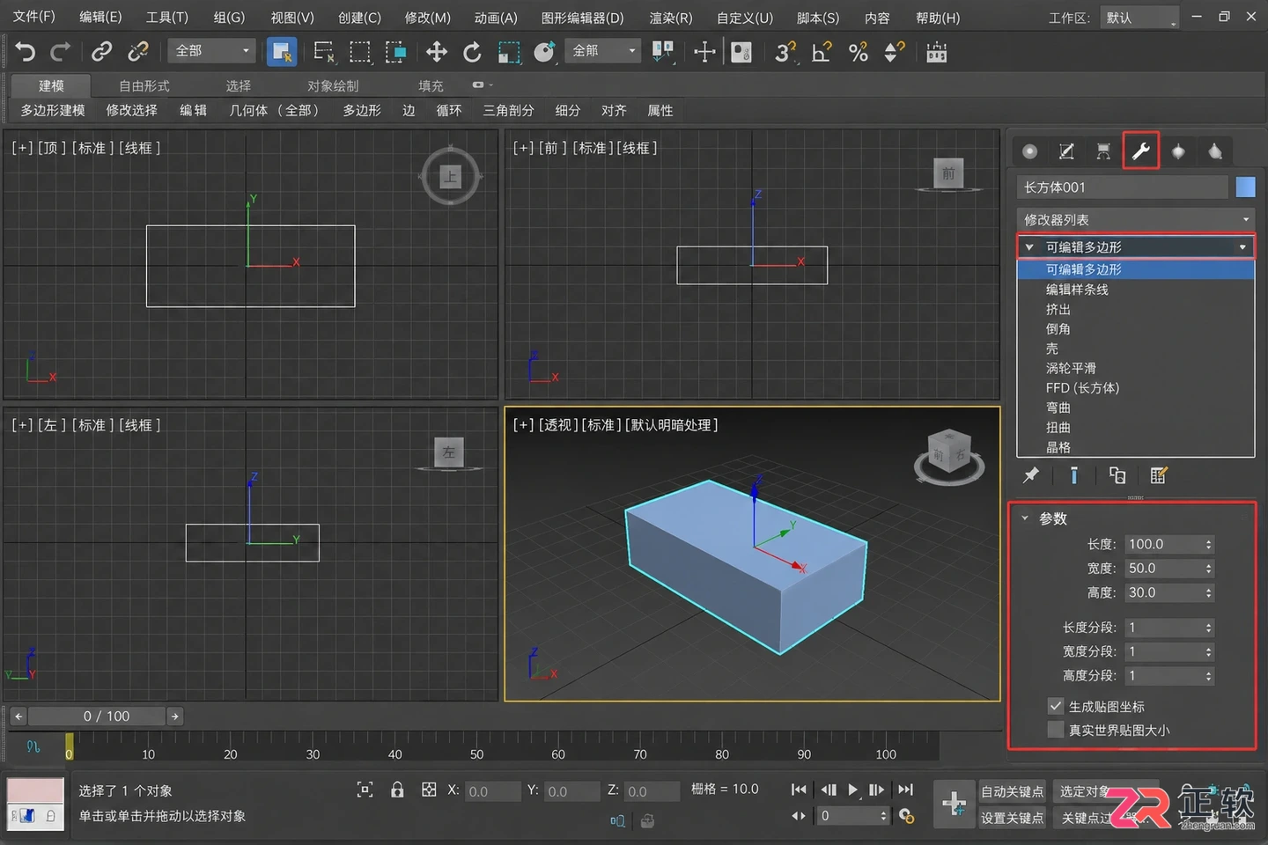
Task: Toggle Percent Snap icon
Action: point(859,52)
